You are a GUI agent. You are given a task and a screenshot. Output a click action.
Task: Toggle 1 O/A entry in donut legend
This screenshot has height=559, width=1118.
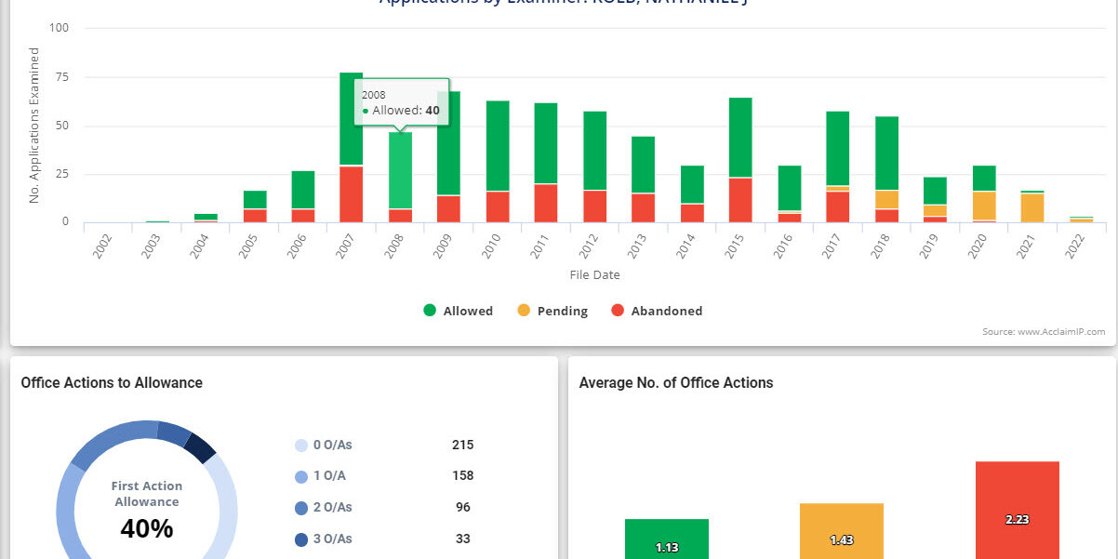(x=320, y=475)
